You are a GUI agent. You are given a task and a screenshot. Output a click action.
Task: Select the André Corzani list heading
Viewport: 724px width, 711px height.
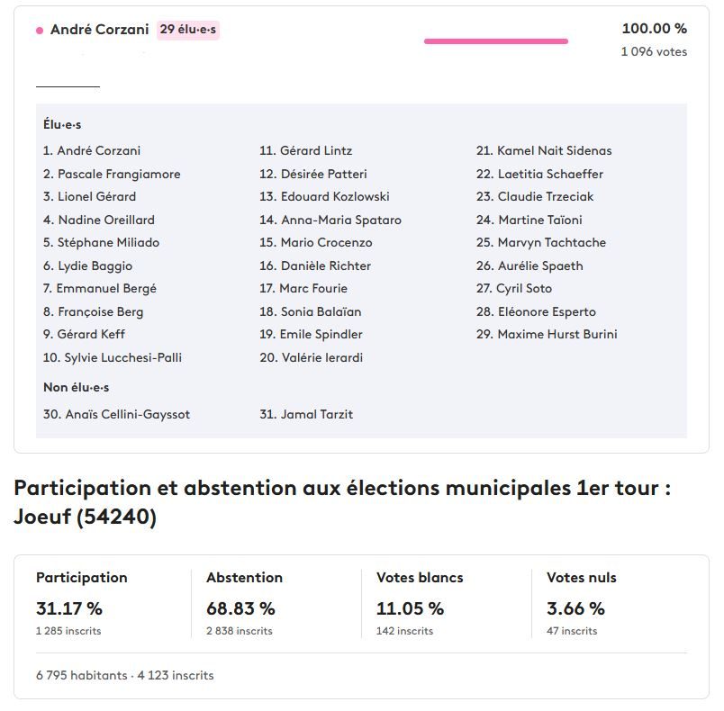tap(99, 30)
